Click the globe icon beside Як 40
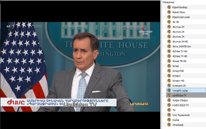 click(x=169, y=22)
